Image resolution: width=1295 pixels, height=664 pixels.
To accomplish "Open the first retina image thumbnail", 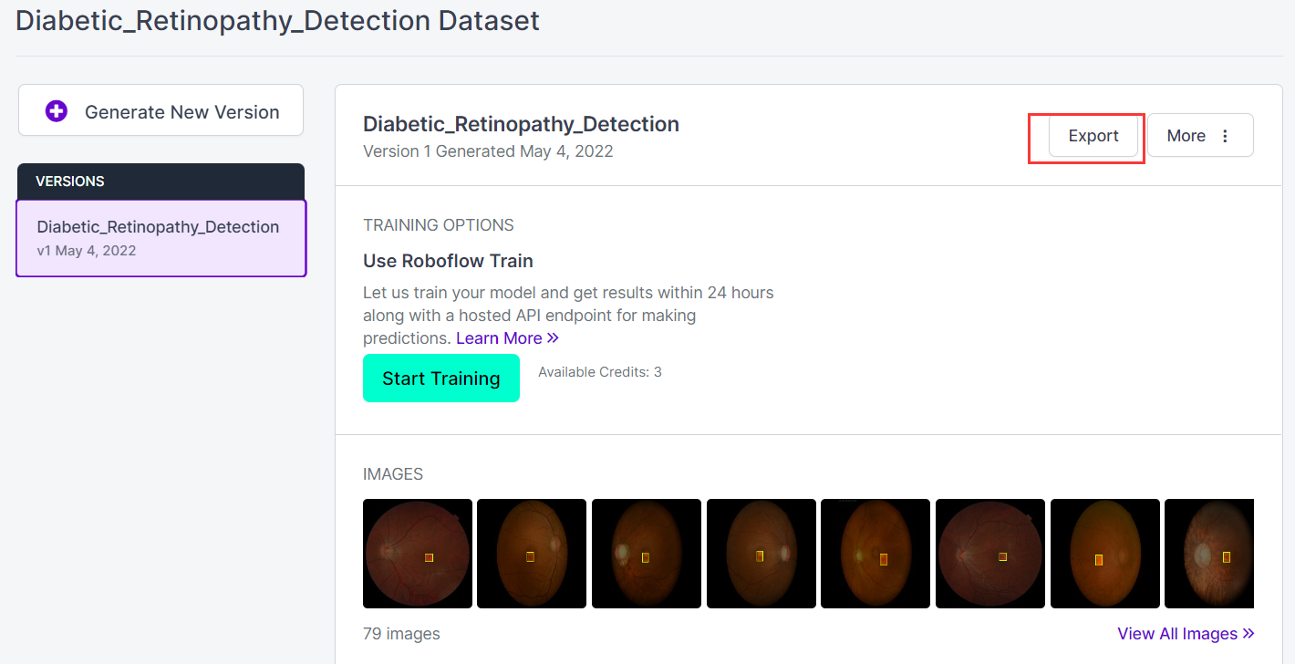I will 418,554.
